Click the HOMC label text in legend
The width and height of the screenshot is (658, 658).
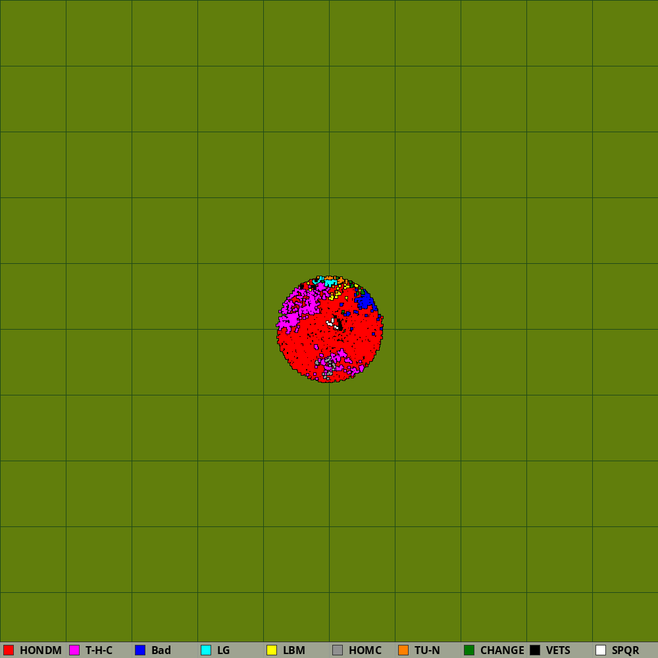tap(365, 650)
